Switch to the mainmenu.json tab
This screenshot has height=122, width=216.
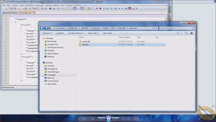tap(27, 13)
